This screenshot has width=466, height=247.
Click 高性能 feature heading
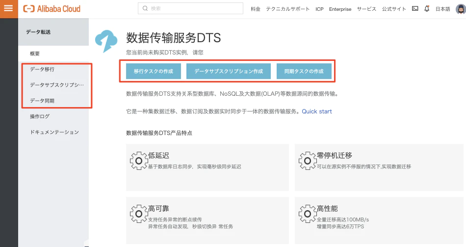[x=327, y=209]
